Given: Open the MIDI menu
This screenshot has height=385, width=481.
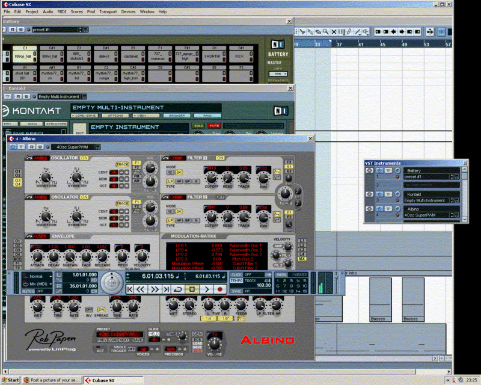Looking at the screenshot, I should (62, 11).
